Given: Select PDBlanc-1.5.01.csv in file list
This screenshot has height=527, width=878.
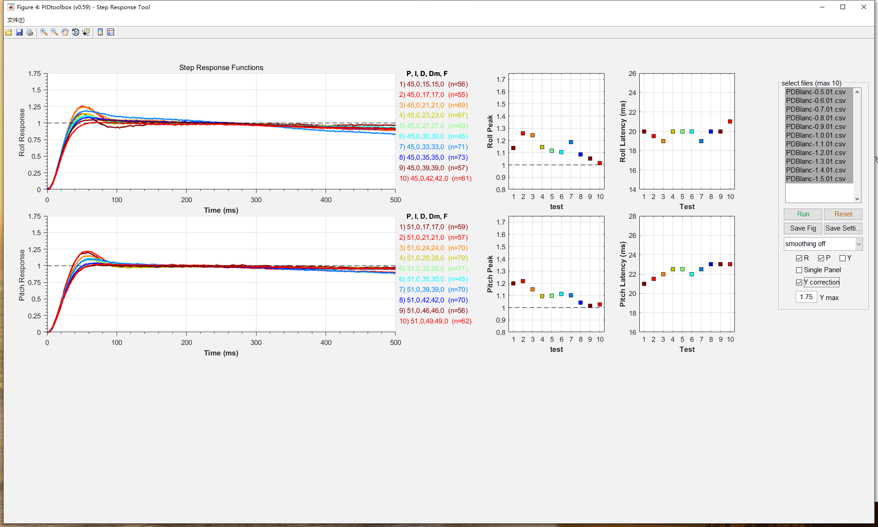Looking at the screenshot, I should pos(819,179).
